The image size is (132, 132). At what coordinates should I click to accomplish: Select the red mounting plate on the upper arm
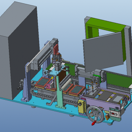[x=56, y=49]
